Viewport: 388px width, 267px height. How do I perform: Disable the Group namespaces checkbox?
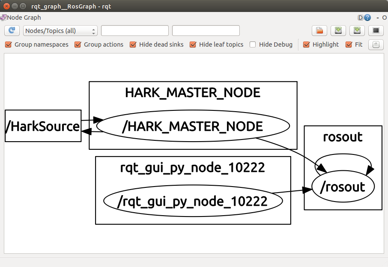(9, 44)
